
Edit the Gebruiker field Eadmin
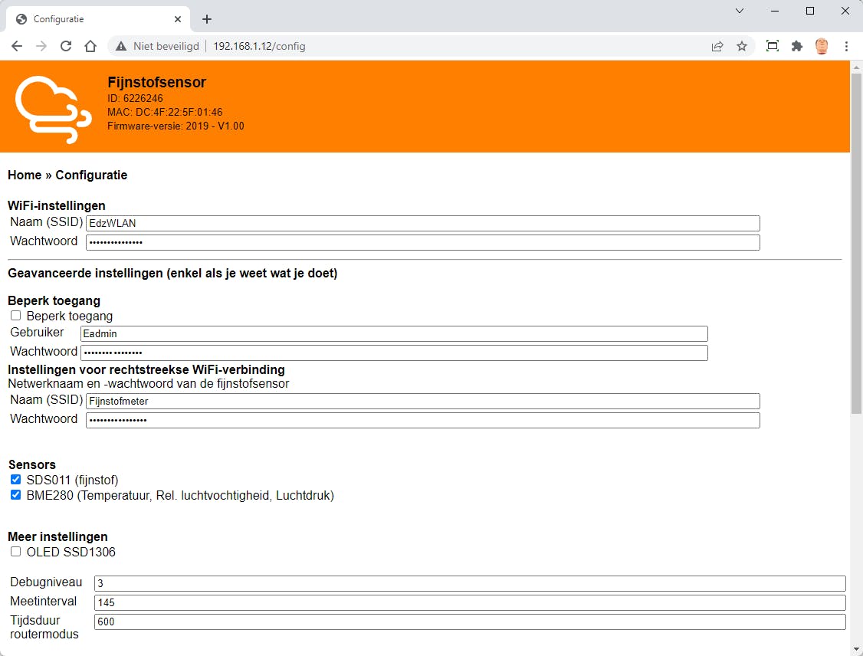tap(394, 333)
